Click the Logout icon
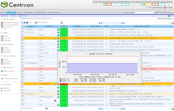 pyautogui.click(x=164, y=8)
